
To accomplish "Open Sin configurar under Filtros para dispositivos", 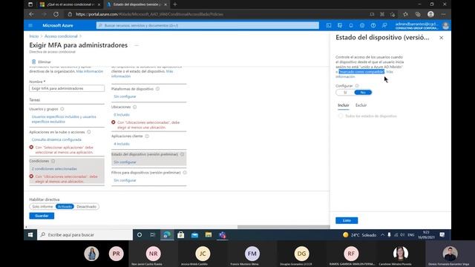I will click(x=125, y=180).
